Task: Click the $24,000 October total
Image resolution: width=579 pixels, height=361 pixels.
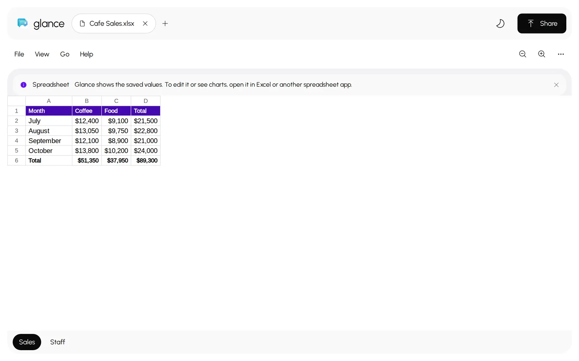Action: coord(145,151)
